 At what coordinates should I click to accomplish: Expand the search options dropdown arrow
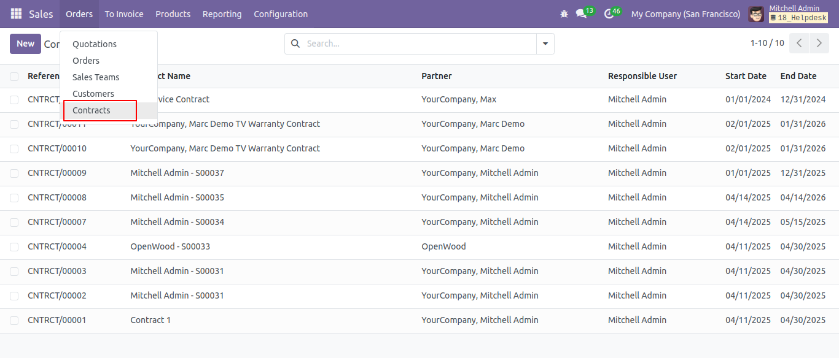point(545,44)
